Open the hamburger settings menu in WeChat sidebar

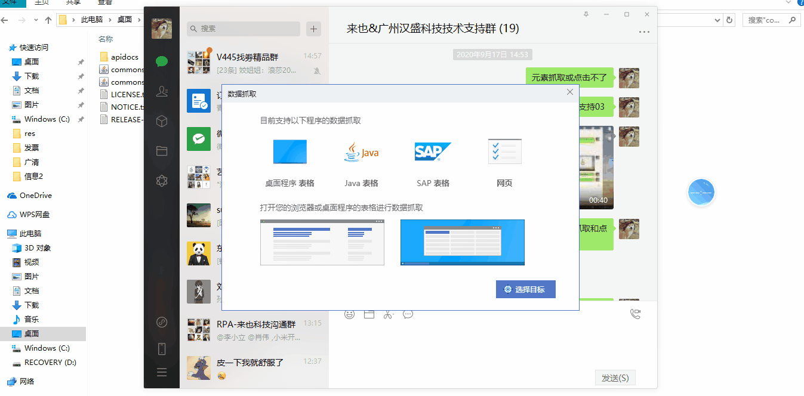click(x=161, y=373)
